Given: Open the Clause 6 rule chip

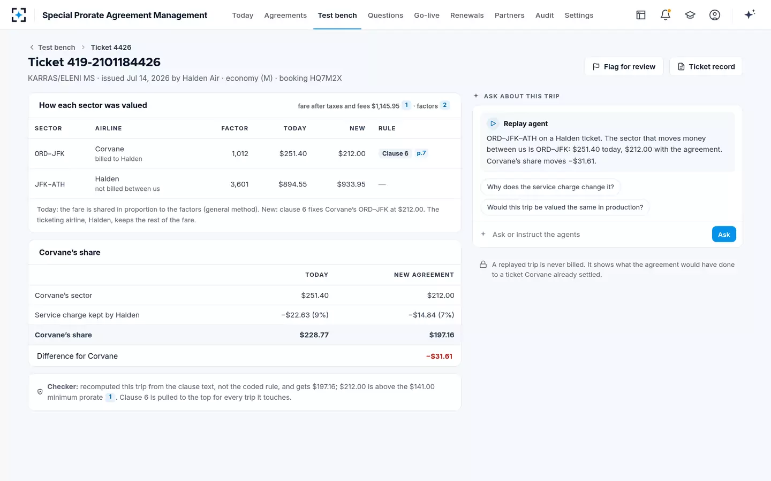Looking at the screenshot, I should (x=395, y=153).
